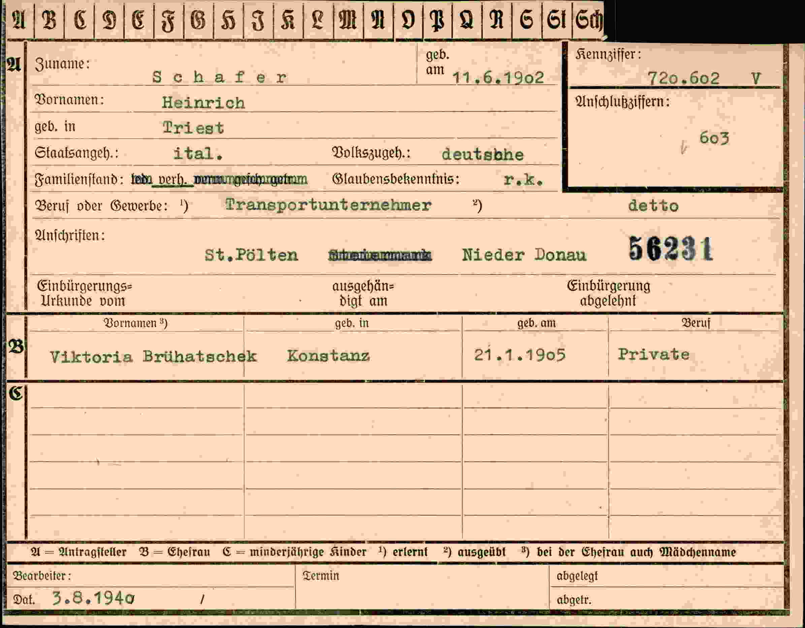Select the wife's birth date '21.1.1905'
This screenshot has height=628, width=805.
(x=520, y=355)
